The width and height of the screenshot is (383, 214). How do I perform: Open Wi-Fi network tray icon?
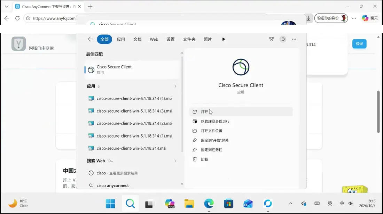click(342, 204)
